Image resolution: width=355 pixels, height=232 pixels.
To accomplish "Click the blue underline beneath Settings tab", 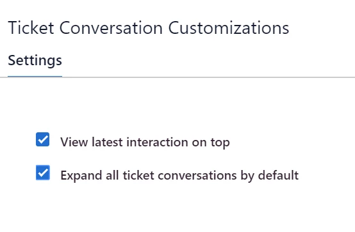I will pos(35,76).
